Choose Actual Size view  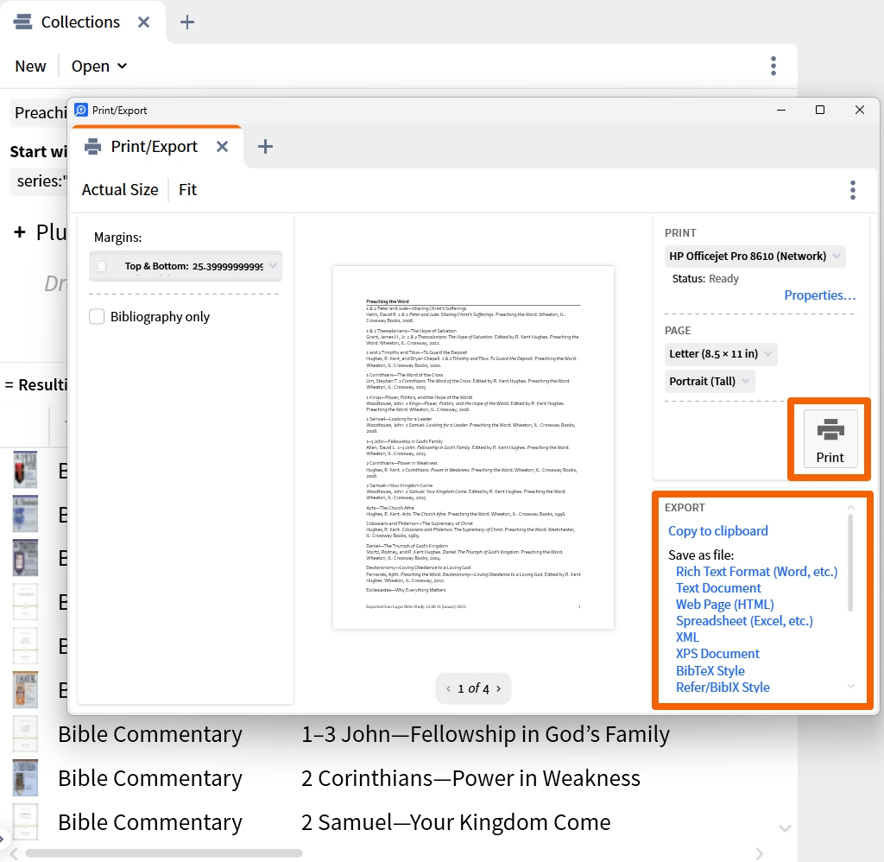click(x=120, y=189)
